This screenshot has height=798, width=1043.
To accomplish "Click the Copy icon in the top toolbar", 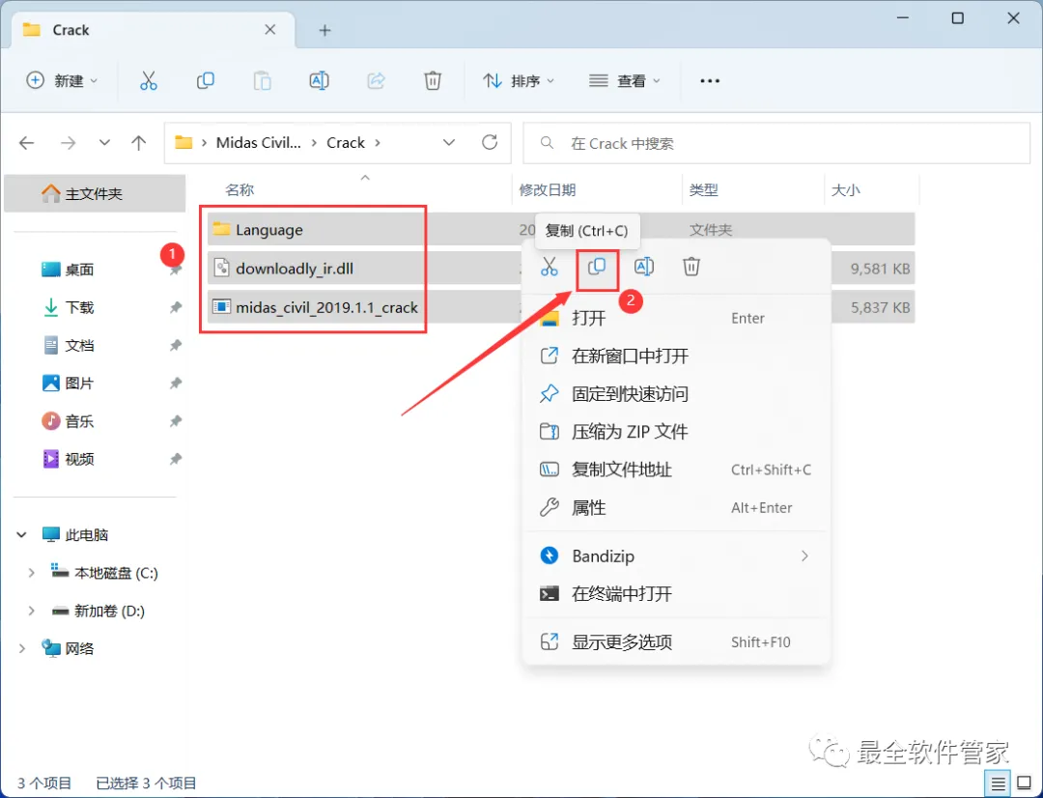I will pos(206,80).
